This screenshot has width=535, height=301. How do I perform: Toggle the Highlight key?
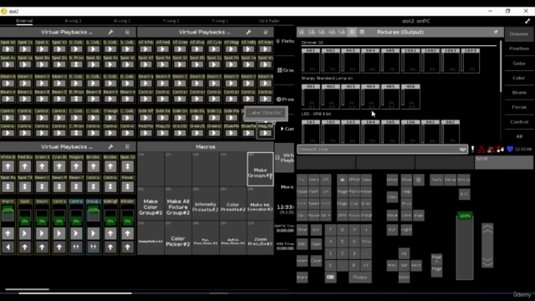406,230
